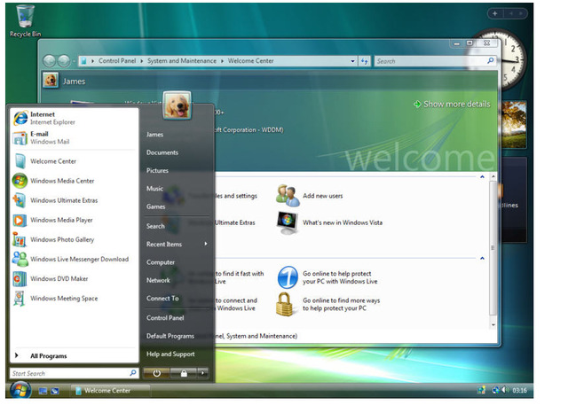Open James folder from Start menu

coord(154,135)
